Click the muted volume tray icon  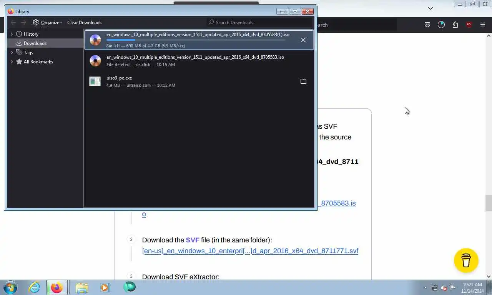[444, 288]
